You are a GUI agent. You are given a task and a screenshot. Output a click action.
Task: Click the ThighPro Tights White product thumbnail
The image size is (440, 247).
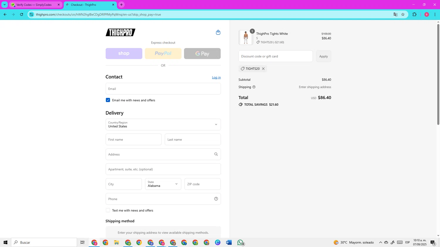(246, 37)
